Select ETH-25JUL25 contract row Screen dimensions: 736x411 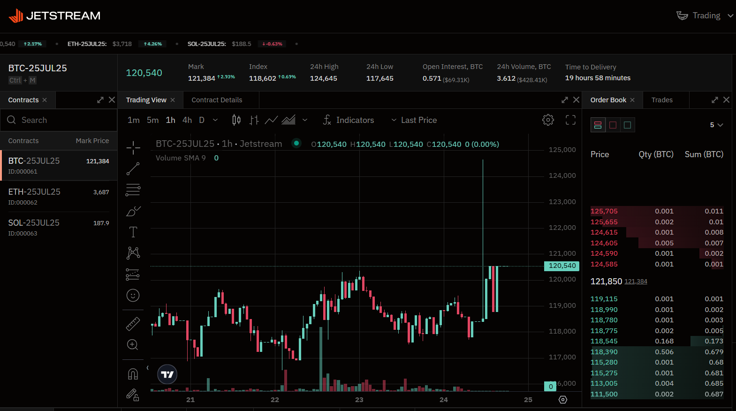(x=59, y=197)
